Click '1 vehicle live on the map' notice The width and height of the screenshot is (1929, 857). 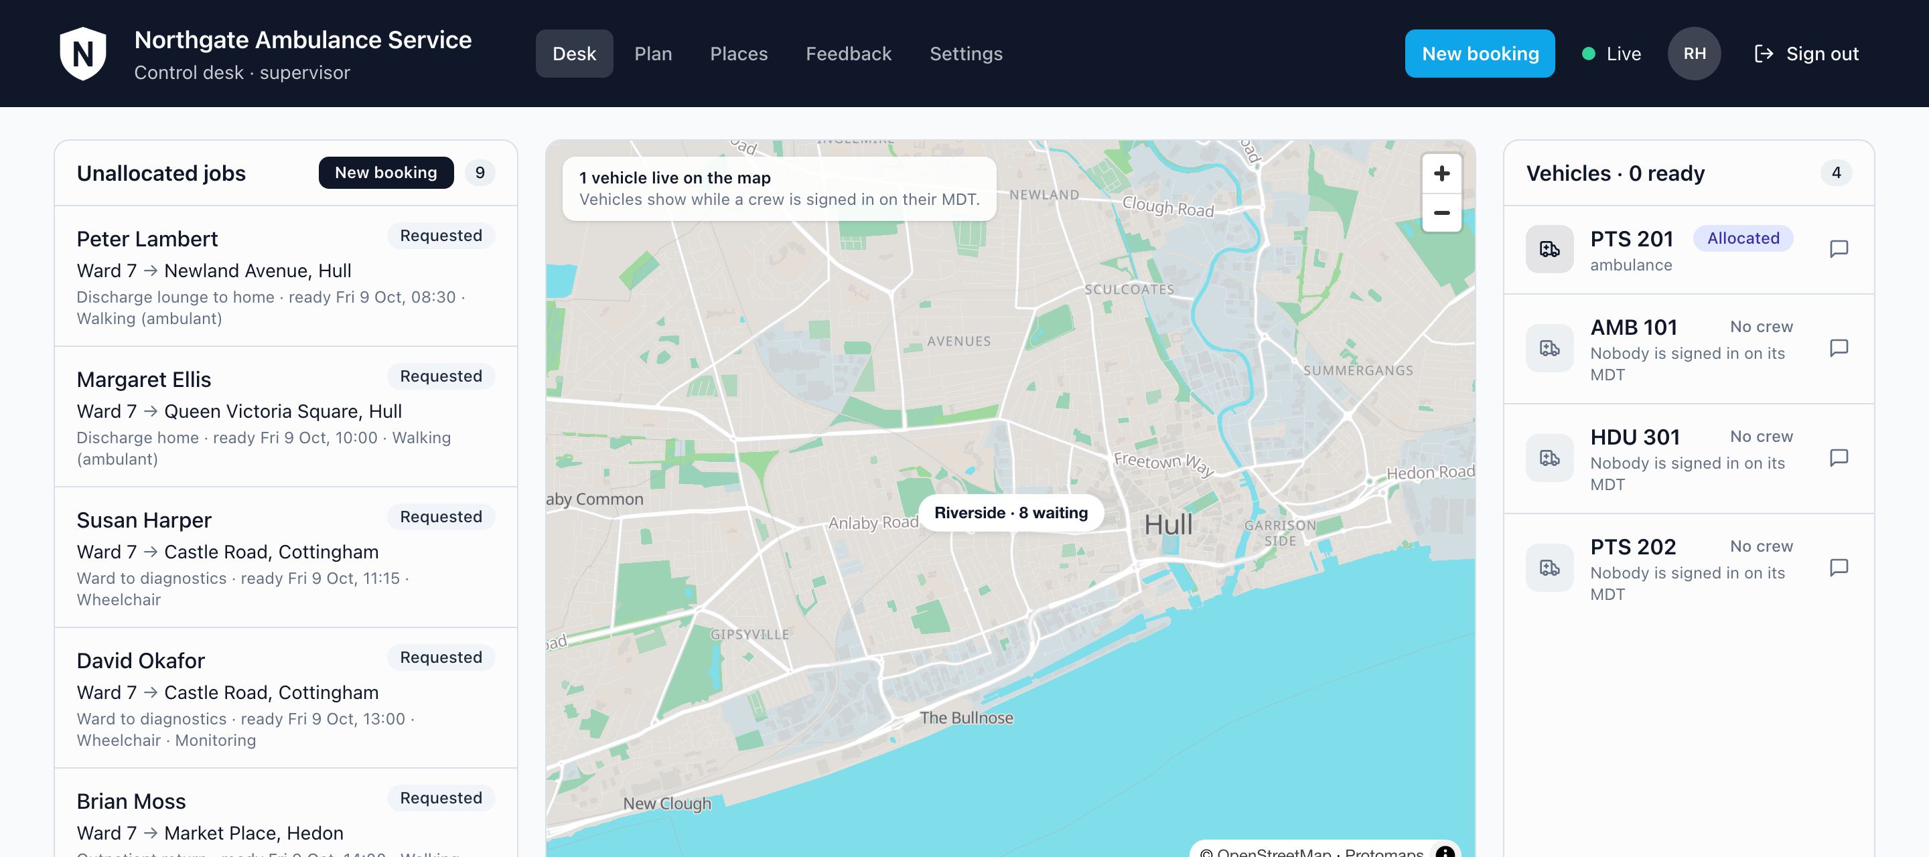779,189
